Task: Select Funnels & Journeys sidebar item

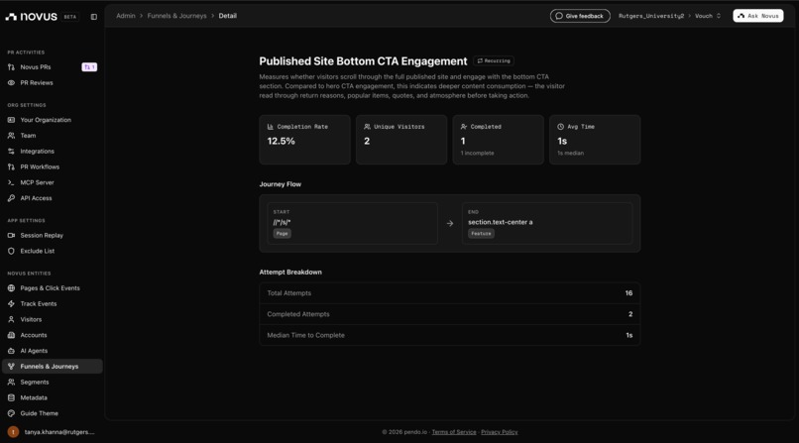Action: pos(53,367)
